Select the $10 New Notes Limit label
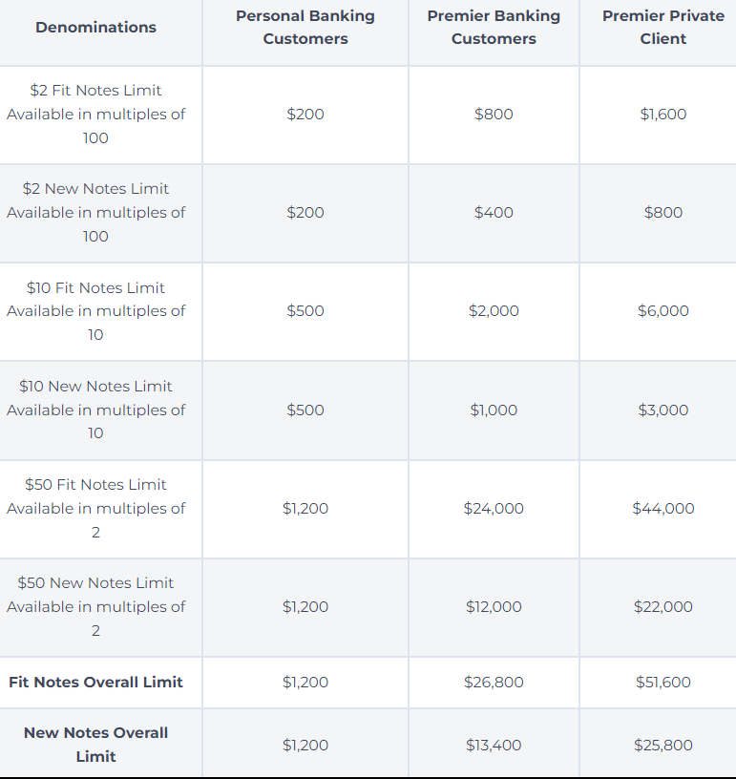The width and height of the screenshot is (736, 779). (x=95, y=387)
